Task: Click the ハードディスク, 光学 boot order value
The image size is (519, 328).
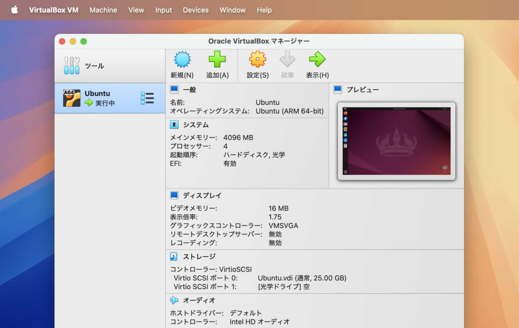Action: coord(254,155)
